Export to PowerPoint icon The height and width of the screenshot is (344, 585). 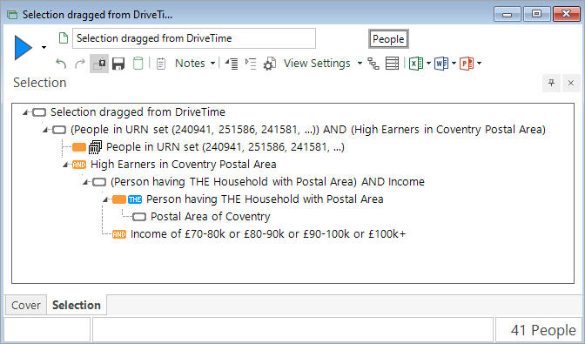(467, 64)
